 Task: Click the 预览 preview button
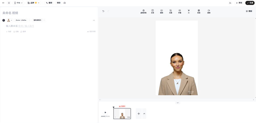[239, 3]
